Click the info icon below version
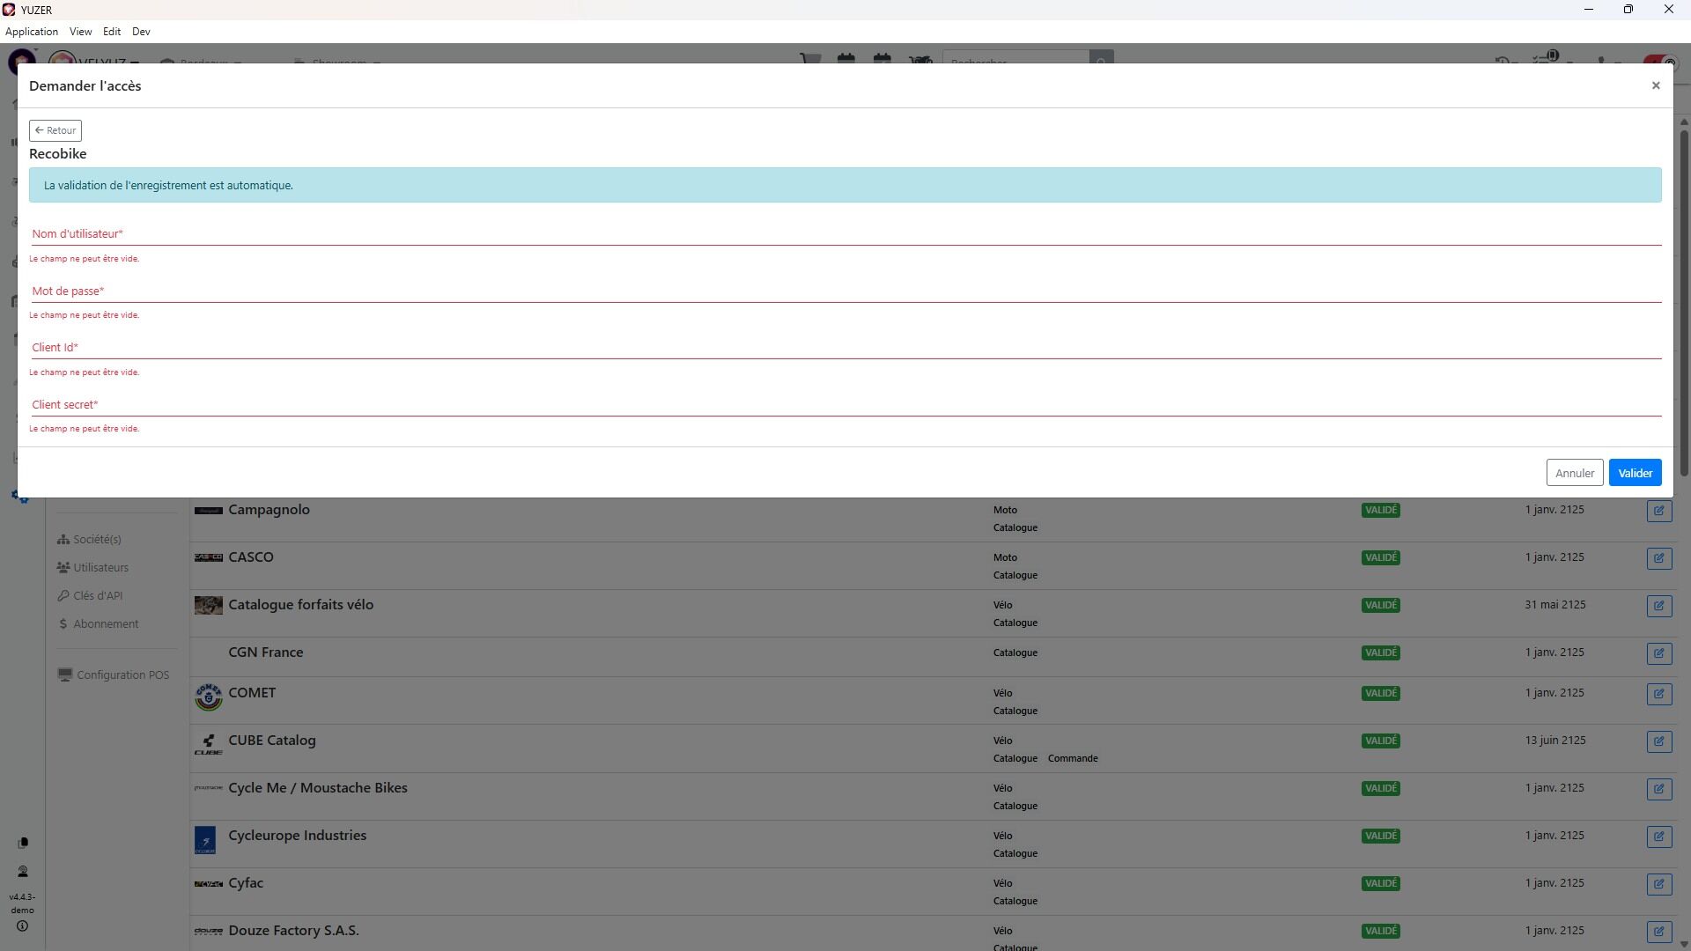Screen dimensions: 1691x951 pos(22,926)
